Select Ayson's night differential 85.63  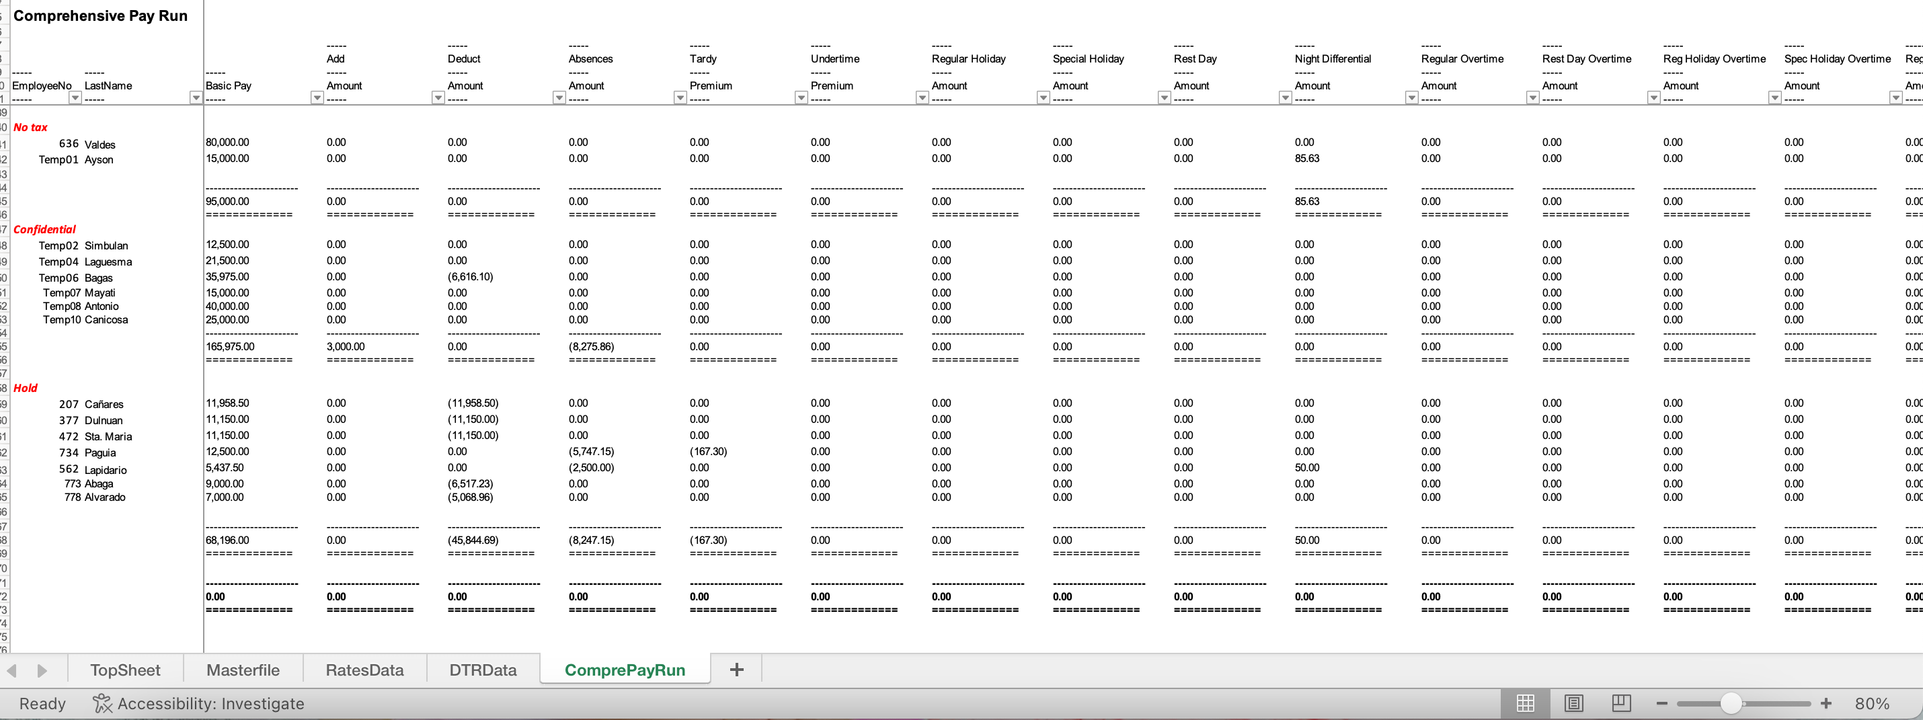(x=1307, y=158)
